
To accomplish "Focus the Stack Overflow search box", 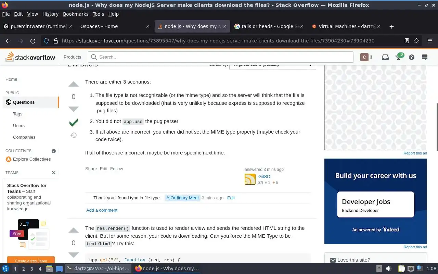I will point(221,57).
